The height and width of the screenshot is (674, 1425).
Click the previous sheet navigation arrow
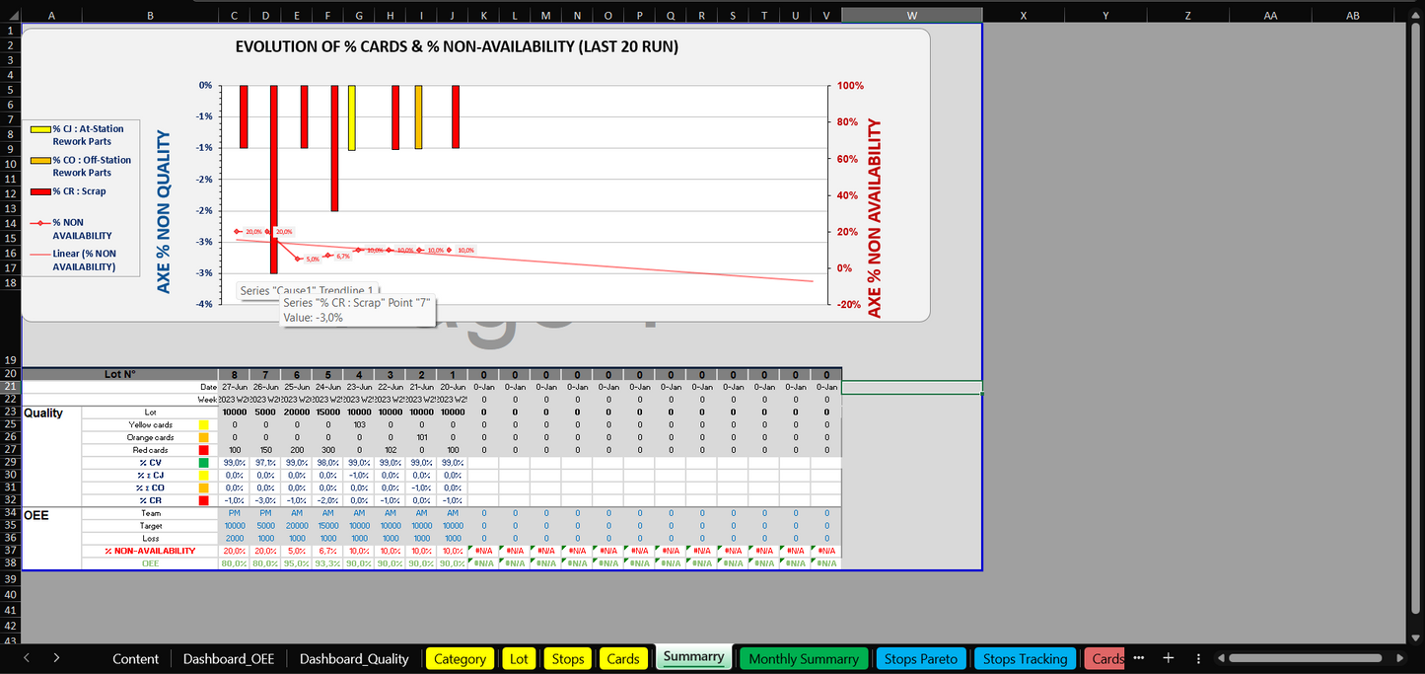[27, 658]
